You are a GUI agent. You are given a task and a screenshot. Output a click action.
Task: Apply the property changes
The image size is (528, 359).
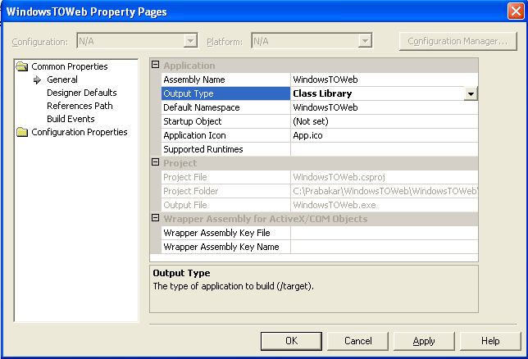[x=424, y=341]
